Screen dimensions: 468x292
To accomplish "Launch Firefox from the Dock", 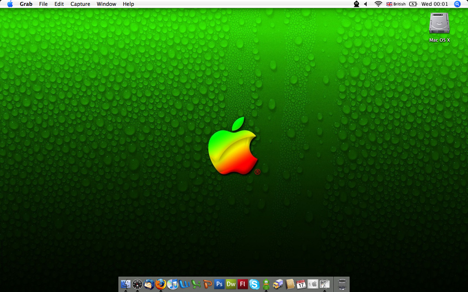I will 161,284.
